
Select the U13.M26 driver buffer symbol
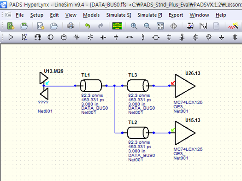tap(44, 86)
